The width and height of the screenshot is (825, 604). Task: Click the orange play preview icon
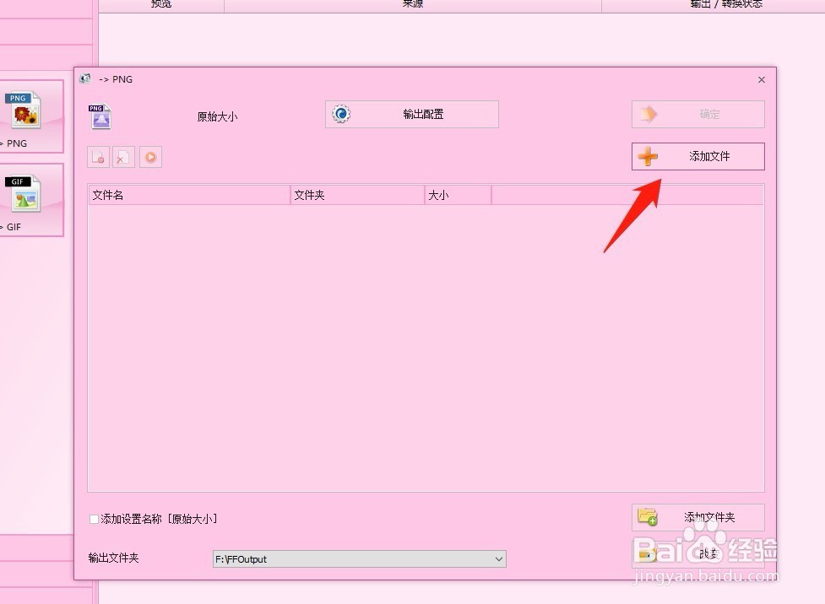click(x=150, y=157)
